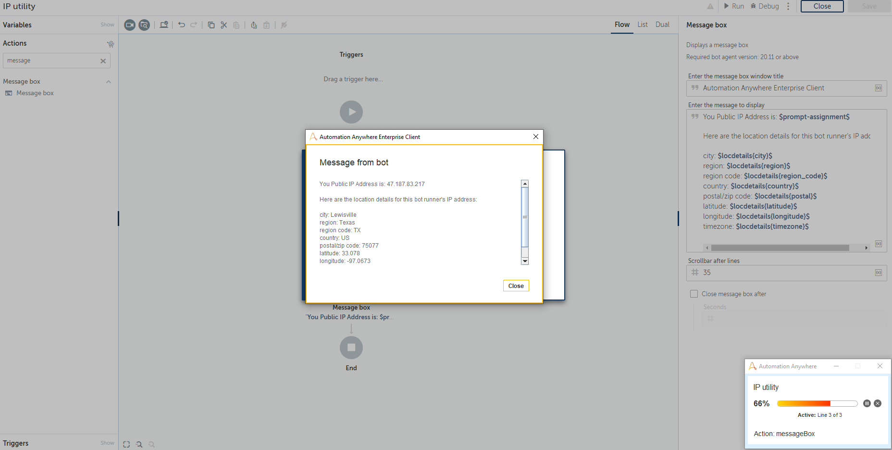Switch to Dual view tab
Viewport: 892px width, 450px height.
click(662, 25)
